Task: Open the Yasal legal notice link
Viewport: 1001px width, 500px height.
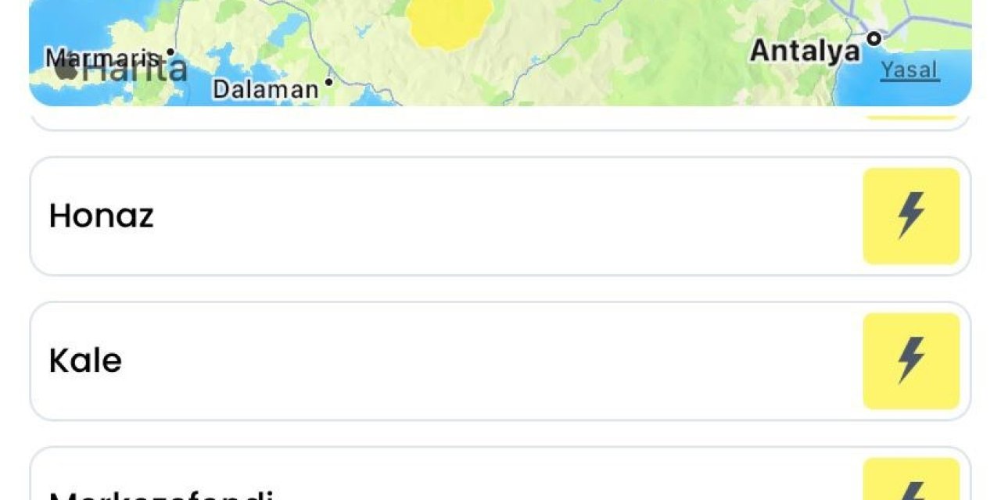Action: 910,71
